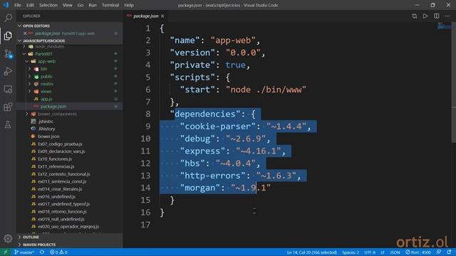Click line number 17 in gutter

coord(145,225)
